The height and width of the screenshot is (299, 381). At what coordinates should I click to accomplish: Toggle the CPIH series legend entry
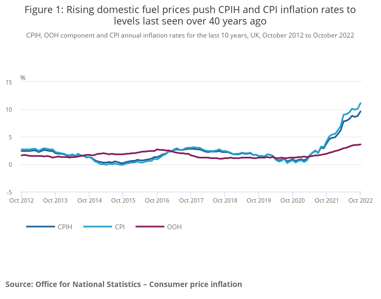click(x=50, y=227)
